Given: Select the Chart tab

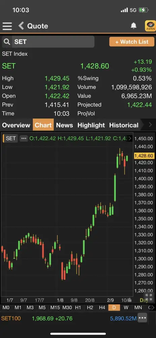Looking at the screenshot, I should [43, 125].
